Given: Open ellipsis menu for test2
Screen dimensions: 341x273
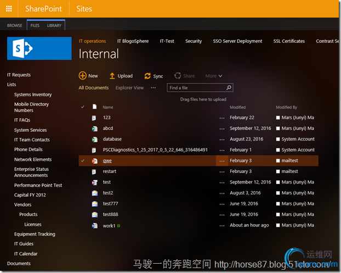Looking at the screenshot, I should [222, 193].
